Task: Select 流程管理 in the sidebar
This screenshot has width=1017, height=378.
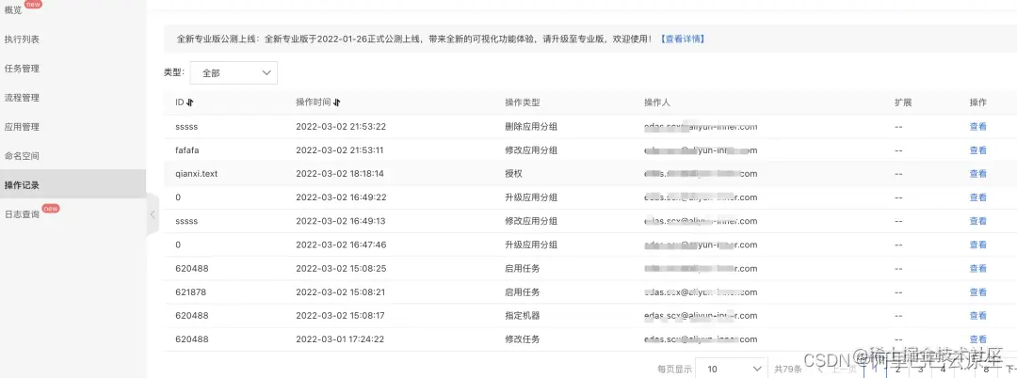Action: tap(22, 98)
